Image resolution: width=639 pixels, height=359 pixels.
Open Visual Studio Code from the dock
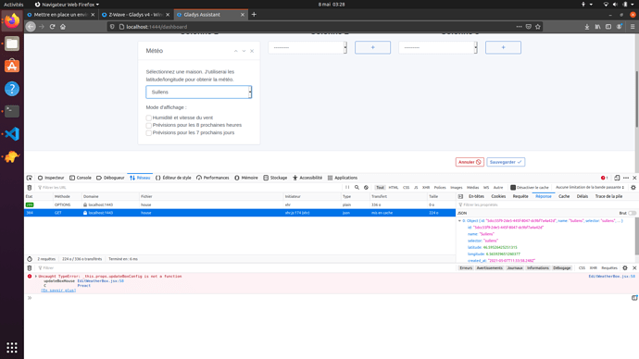click(x=12, y=134)
